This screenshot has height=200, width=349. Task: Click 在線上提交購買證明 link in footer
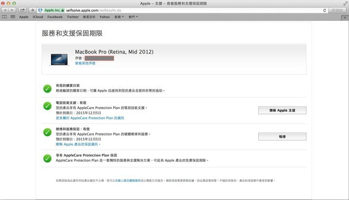point(128,180)
